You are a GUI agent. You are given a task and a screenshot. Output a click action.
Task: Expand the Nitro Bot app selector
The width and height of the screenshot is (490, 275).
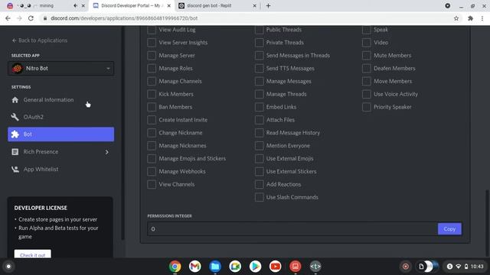61,68
